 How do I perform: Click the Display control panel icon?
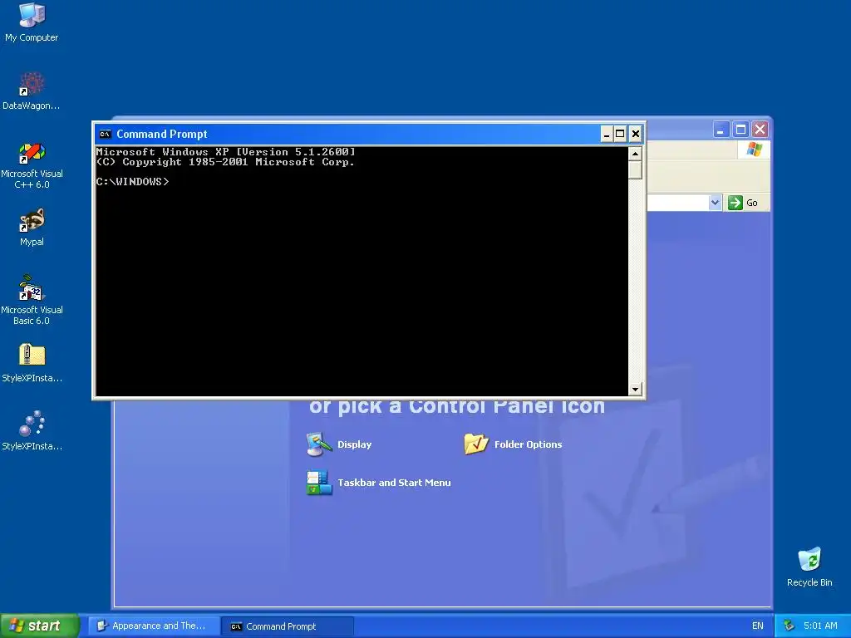(x=318, y=444)
